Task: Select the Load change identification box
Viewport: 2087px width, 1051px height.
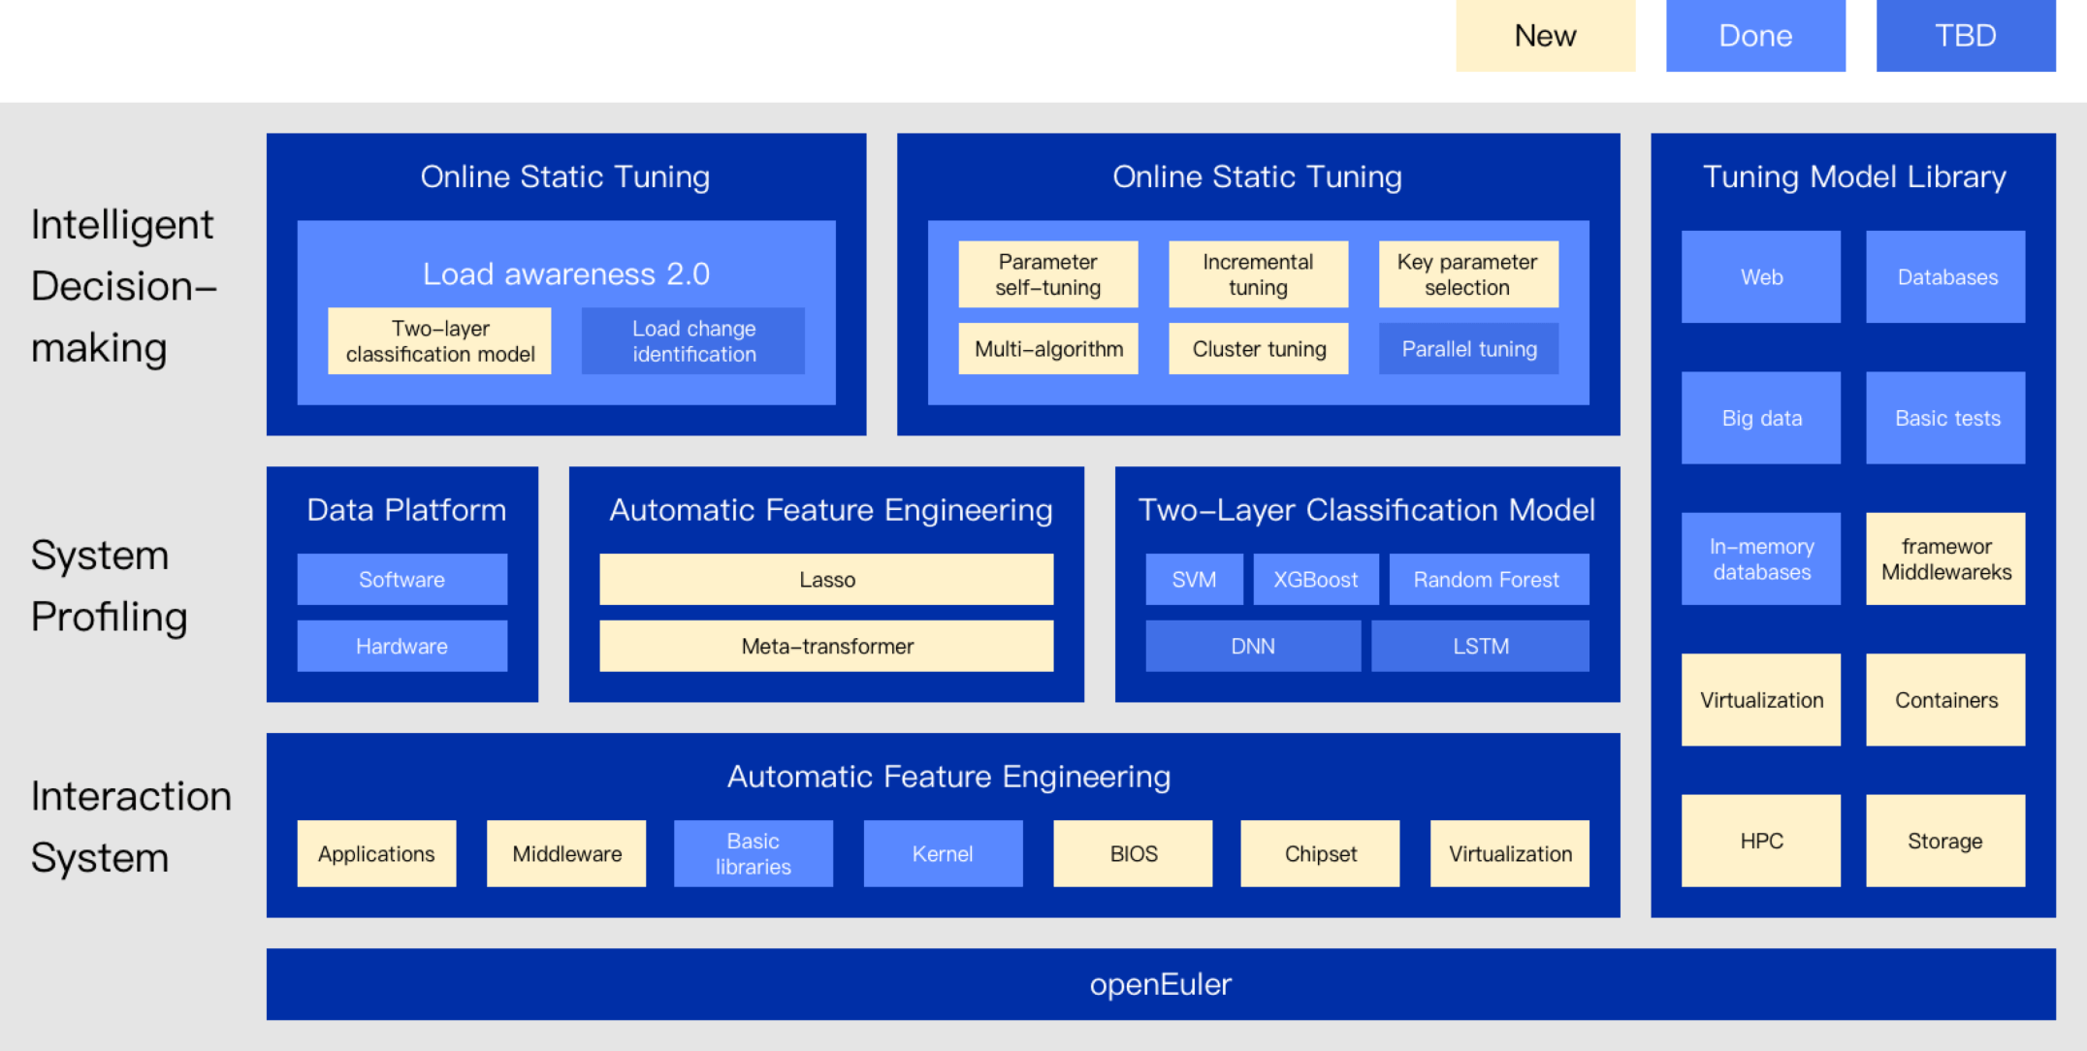Action: pos(693,341)
